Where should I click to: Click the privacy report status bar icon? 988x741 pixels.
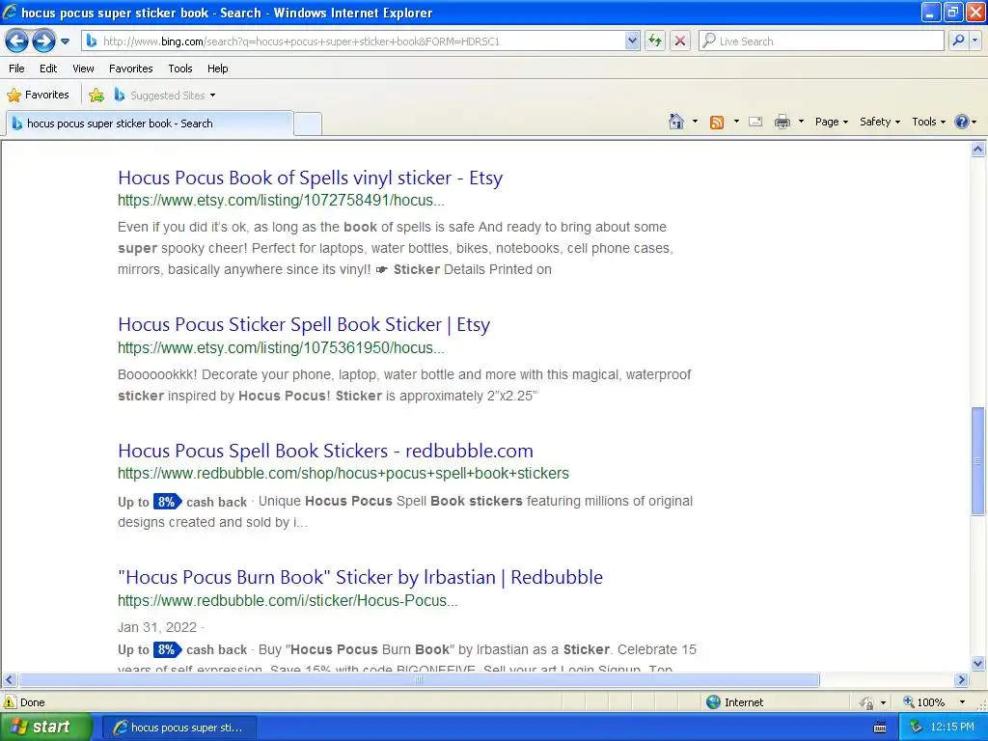coord(867,702)
